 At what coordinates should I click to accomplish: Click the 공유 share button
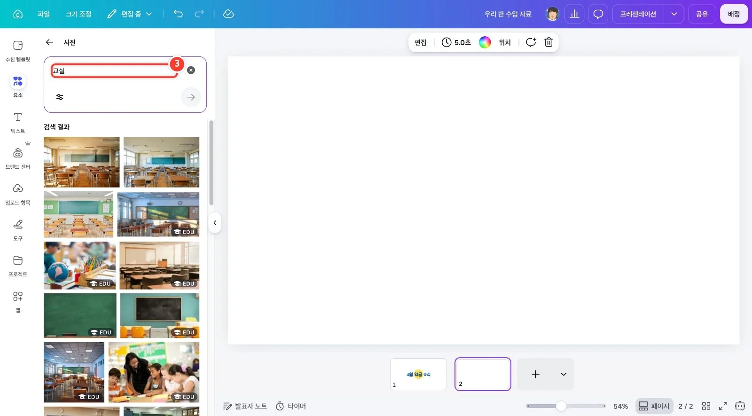point(702,14)
